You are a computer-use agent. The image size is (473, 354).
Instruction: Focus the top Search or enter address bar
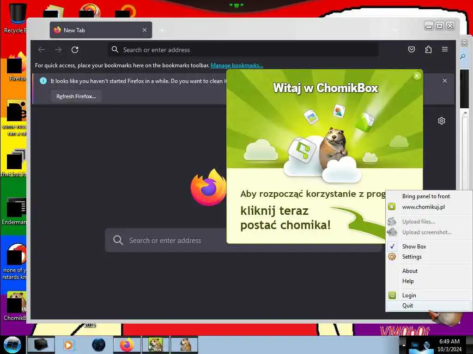243,50
